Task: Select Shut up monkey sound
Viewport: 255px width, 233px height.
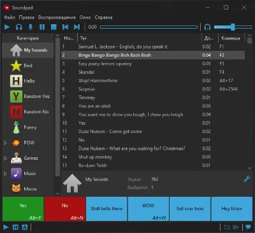Action: tap(153, 157)
